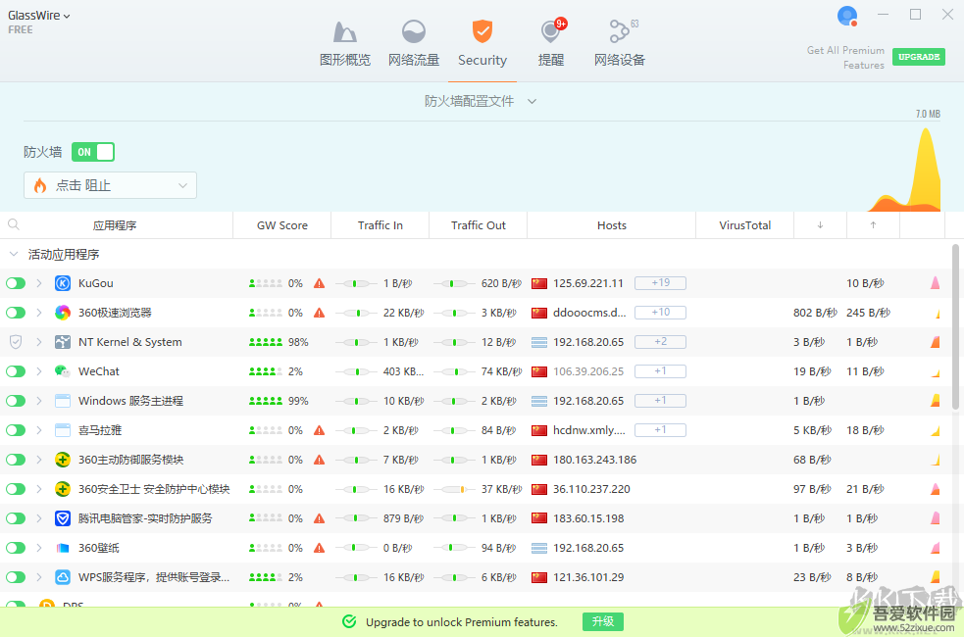This screenshot has height=637, width=964.
Task: Toggle firewall switch for WPS服务程序
Action: tap(16, 577)
